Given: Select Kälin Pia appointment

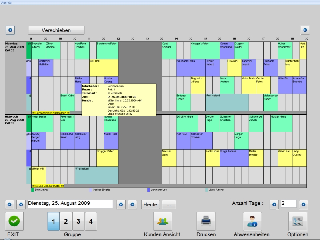Looking at the screenshot, I should (x=285, y=85).
